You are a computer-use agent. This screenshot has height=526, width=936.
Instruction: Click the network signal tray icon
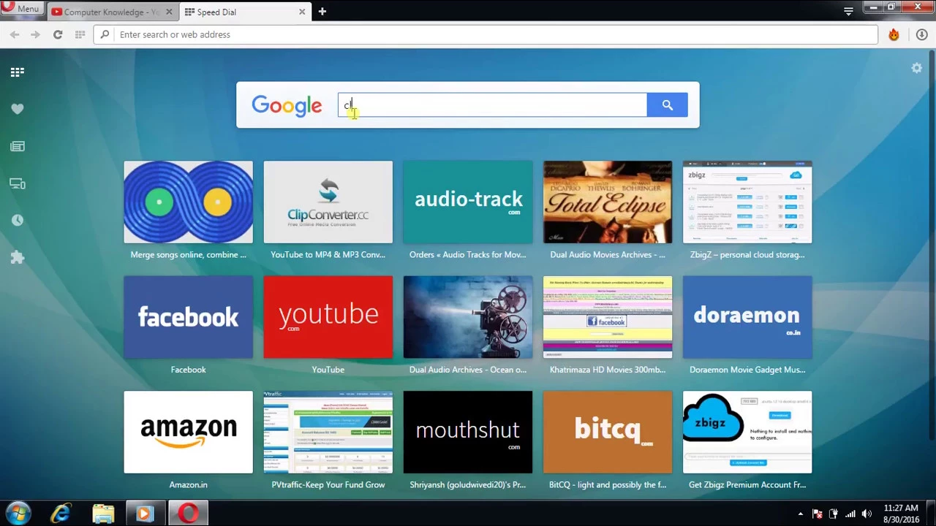point(850,514)
